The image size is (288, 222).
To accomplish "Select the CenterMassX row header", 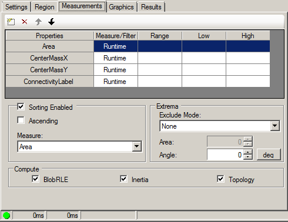I will 49,58.
